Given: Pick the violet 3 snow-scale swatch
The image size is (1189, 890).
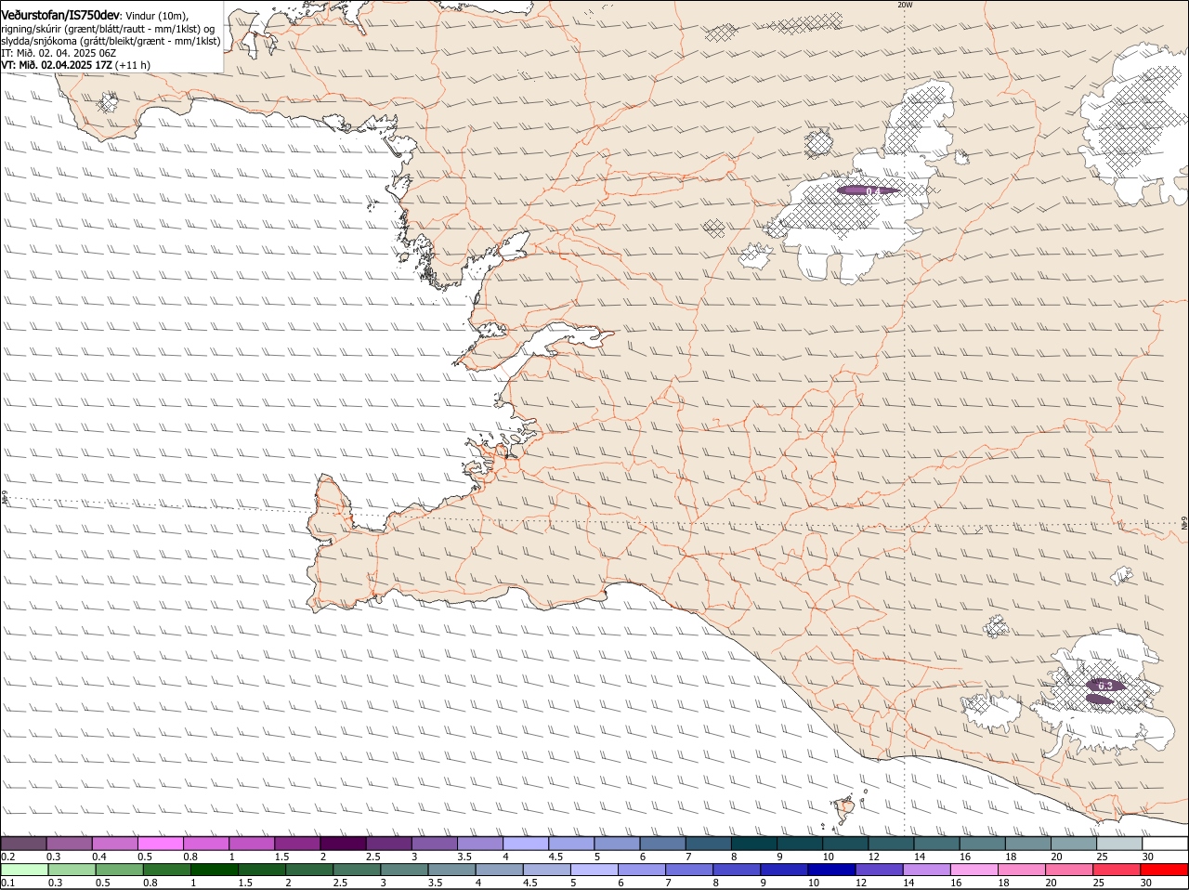Looking at the screenshot, I should tap(434, 844).
